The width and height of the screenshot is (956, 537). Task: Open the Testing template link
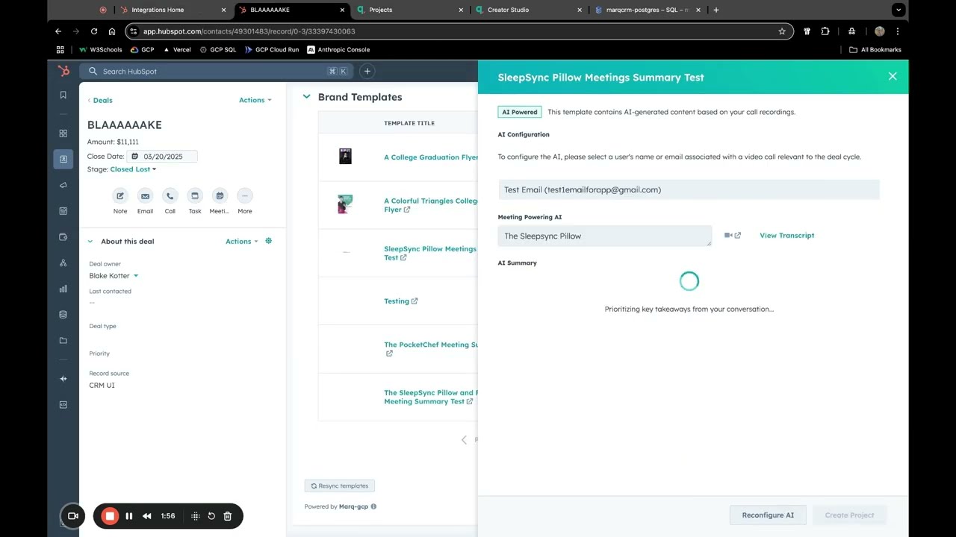[400, 301]
